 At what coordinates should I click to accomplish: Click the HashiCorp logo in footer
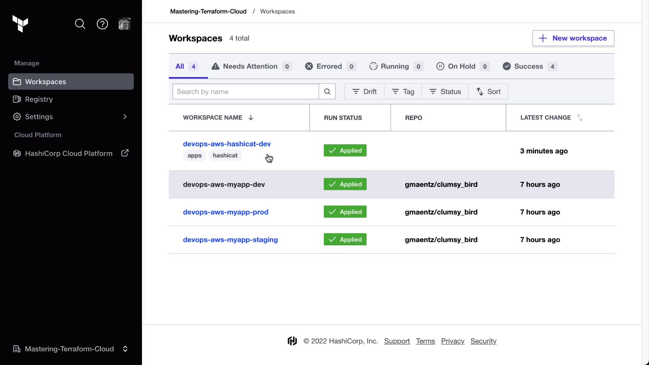click(292, 341)
